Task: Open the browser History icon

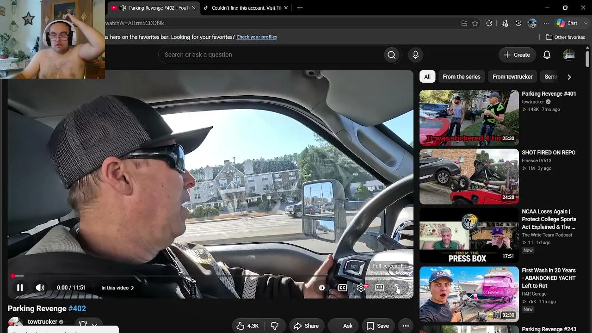Action: pyautogui.click(x=518, y=23)
